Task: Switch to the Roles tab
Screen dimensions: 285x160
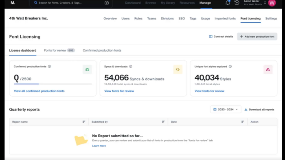Action: tap(138, 19)
